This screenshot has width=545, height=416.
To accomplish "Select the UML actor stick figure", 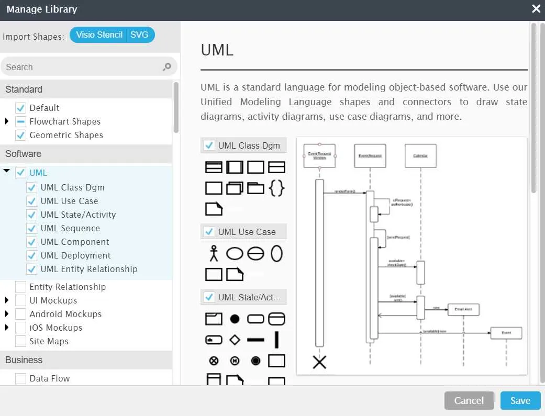I will click(214, 253).
